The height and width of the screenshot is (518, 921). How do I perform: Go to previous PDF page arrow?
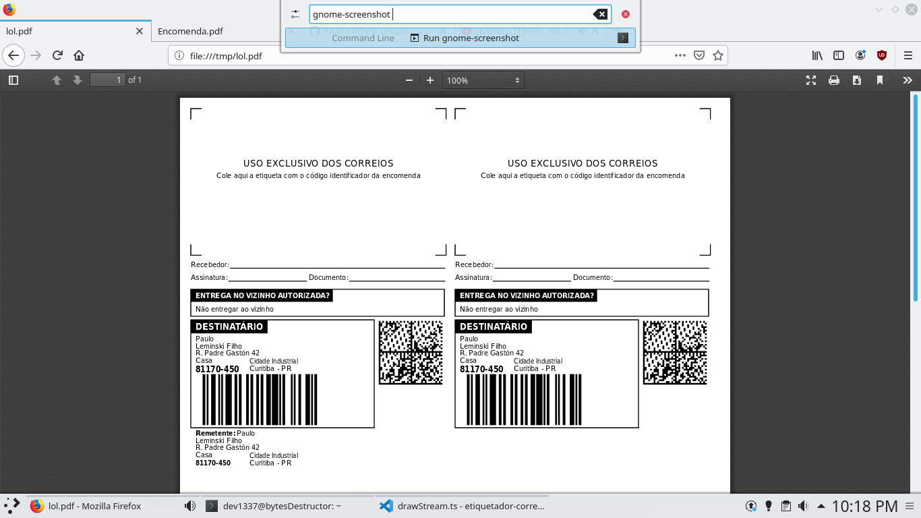[57, 80]
